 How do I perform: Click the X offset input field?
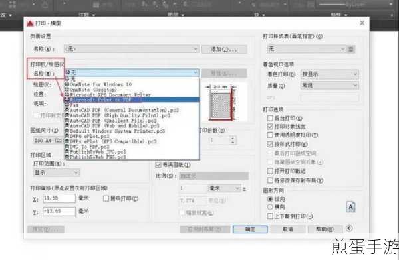pos(59,198)
